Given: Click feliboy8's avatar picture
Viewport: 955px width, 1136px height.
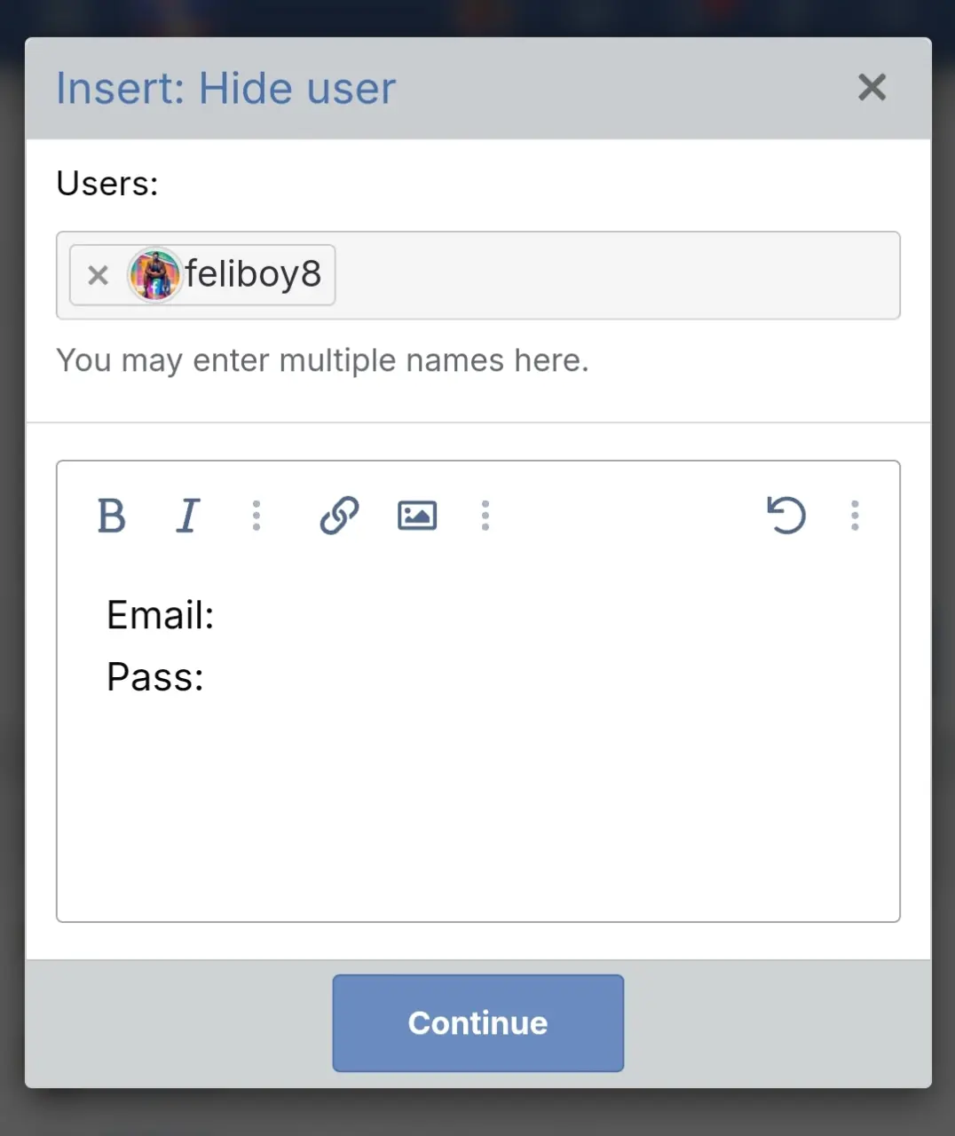Looking at the screenshot, I should point(155,275).
